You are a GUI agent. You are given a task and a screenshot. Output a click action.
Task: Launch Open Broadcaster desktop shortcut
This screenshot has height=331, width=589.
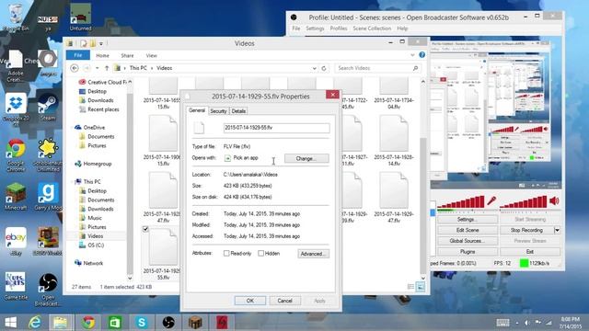click(x=48, y=289)
